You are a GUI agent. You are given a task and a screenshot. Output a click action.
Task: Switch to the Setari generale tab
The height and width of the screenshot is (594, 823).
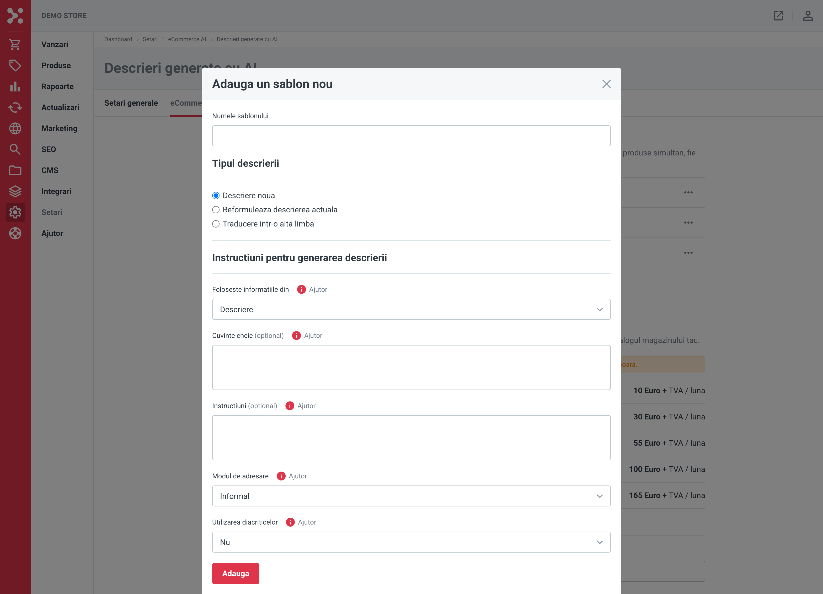(131, 103)
